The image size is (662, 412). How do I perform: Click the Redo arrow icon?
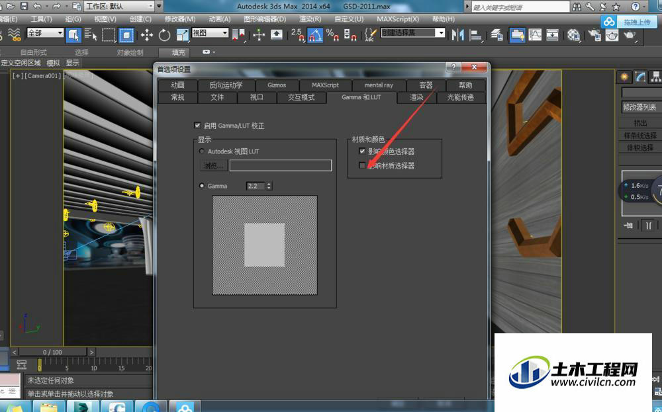(x=56, y=6)
